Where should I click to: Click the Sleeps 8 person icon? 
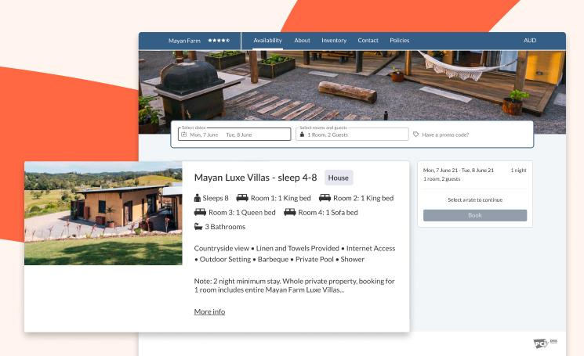198,198
